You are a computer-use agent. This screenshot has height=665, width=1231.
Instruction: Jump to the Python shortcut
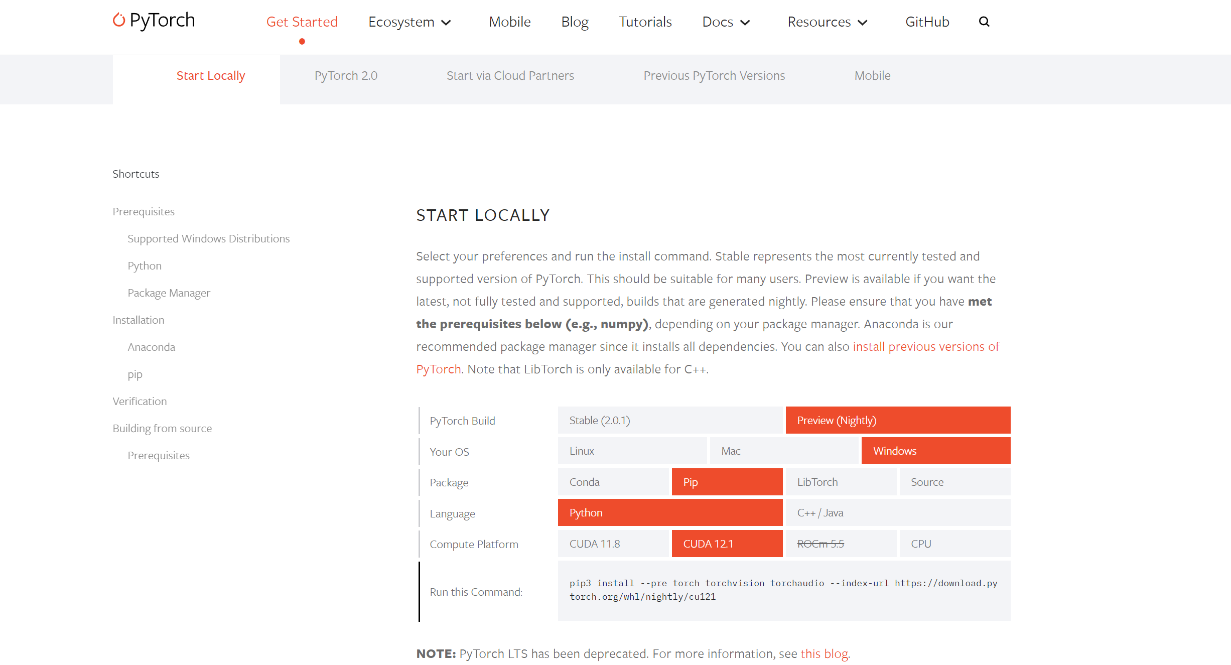[145, 265]
